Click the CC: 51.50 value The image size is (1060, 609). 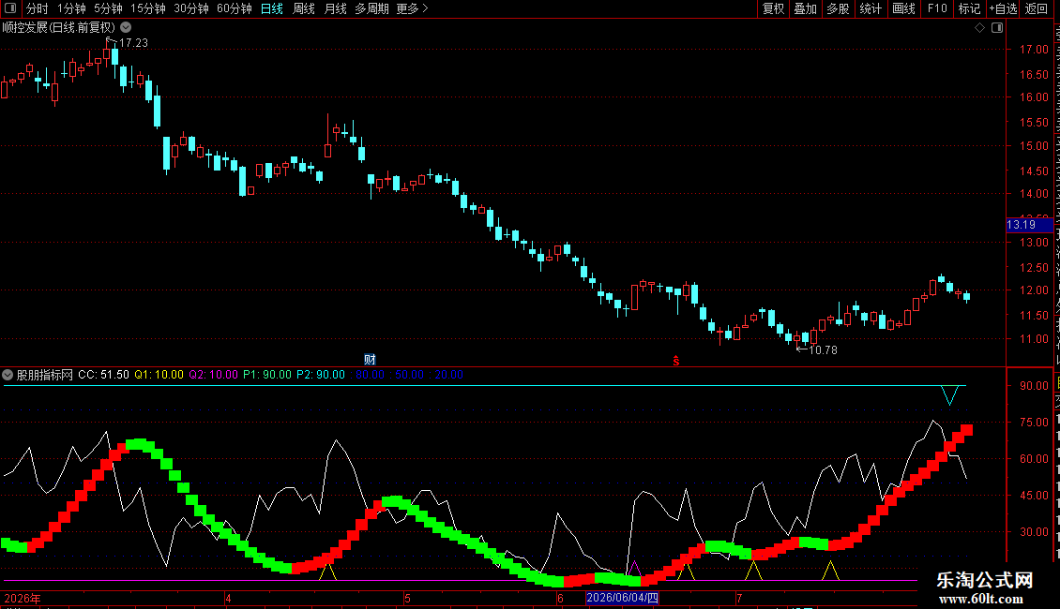pyautogui.click(x=103, y=375)
